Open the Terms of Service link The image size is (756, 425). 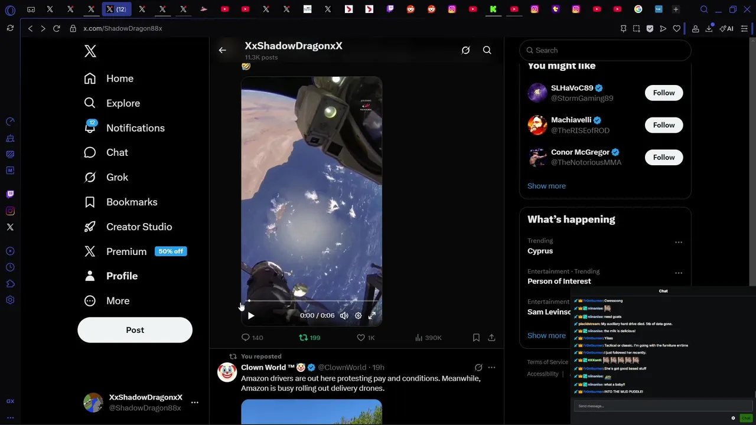pyautogui.click(x=548, y=362)
